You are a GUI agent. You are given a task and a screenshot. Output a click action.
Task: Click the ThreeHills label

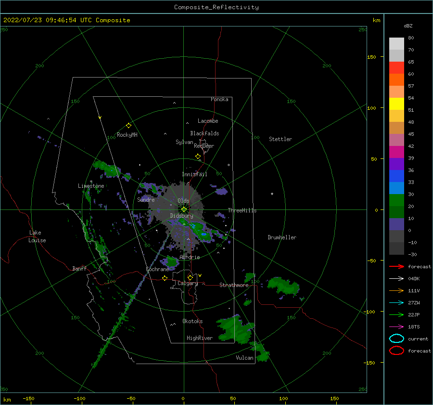[x=242, y=210]
